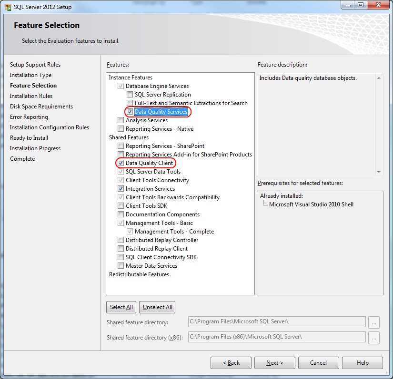Check the Distributed Replay Controller feature

pos(121,240)
